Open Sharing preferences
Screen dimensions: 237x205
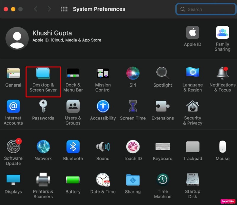click(133, 180)
